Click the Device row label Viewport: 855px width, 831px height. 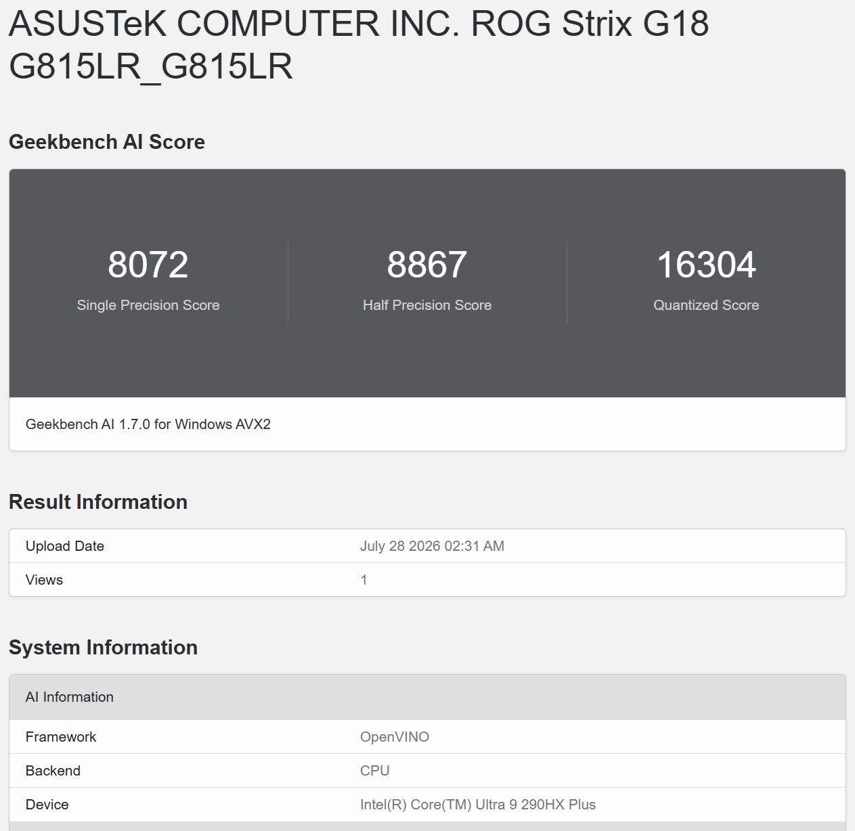coord(47,805)
